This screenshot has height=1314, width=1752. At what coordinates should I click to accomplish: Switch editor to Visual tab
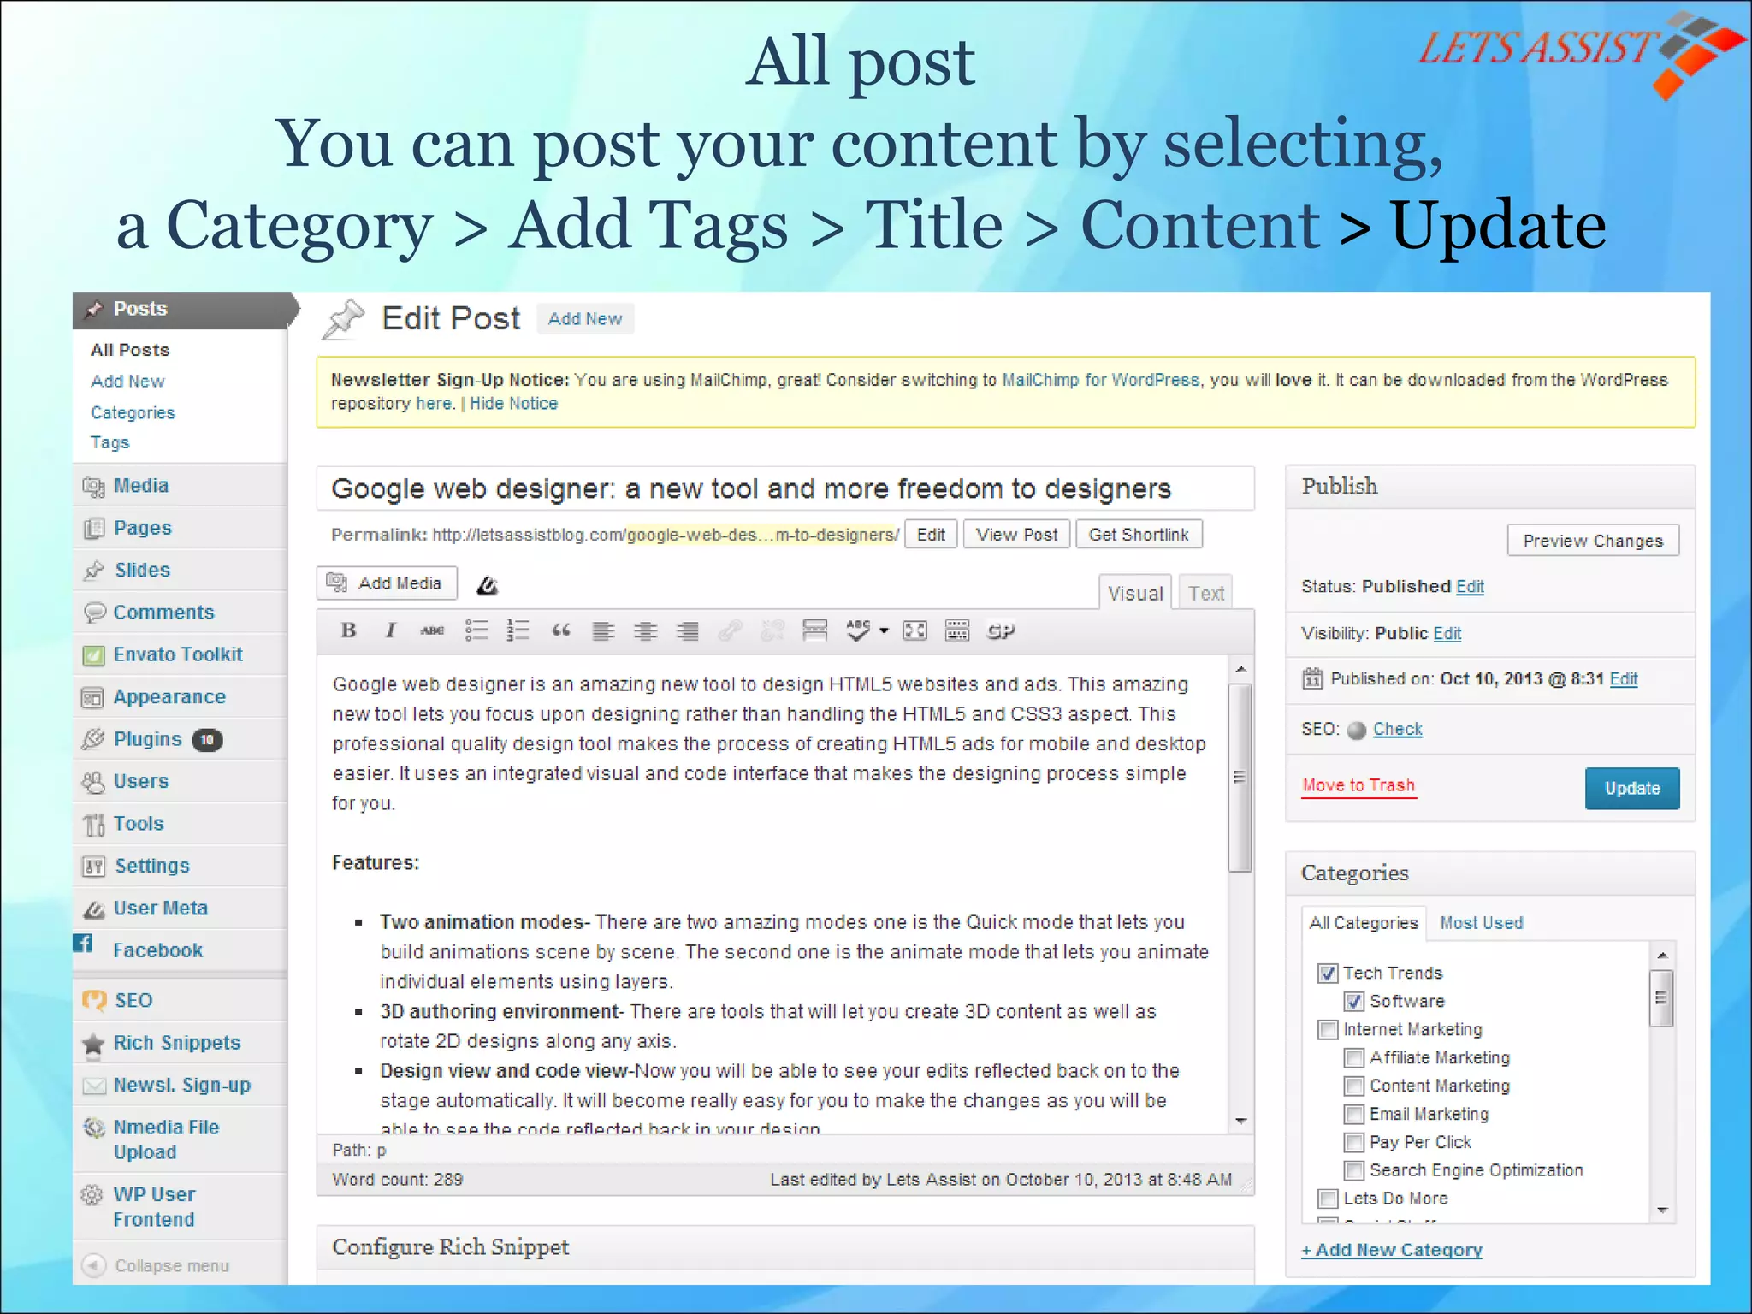pos(1135,593)
